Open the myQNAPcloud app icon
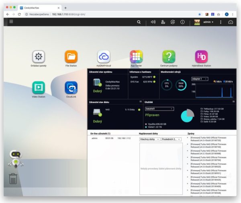The width and height of the screenshot is (241, 203). click(104, 56)
